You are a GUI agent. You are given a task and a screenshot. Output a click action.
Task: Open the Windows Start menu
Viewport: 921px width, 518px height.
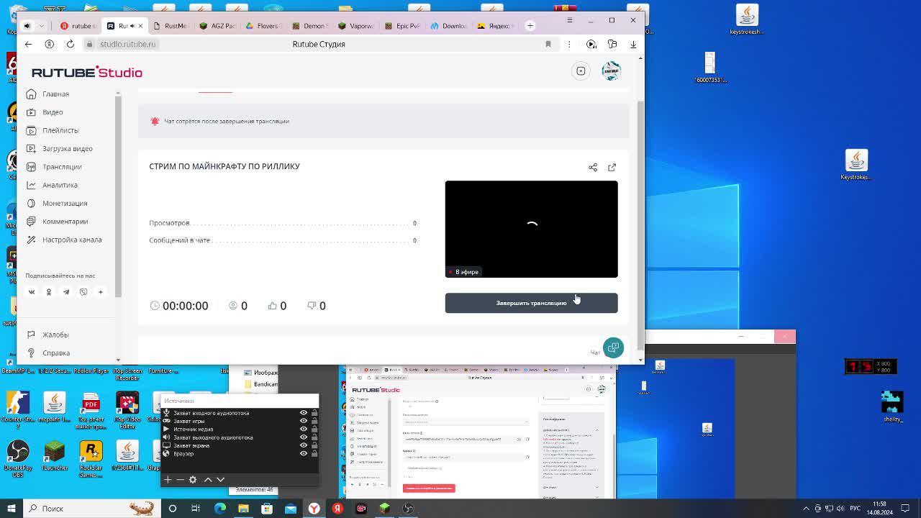[x=11, y=509]
